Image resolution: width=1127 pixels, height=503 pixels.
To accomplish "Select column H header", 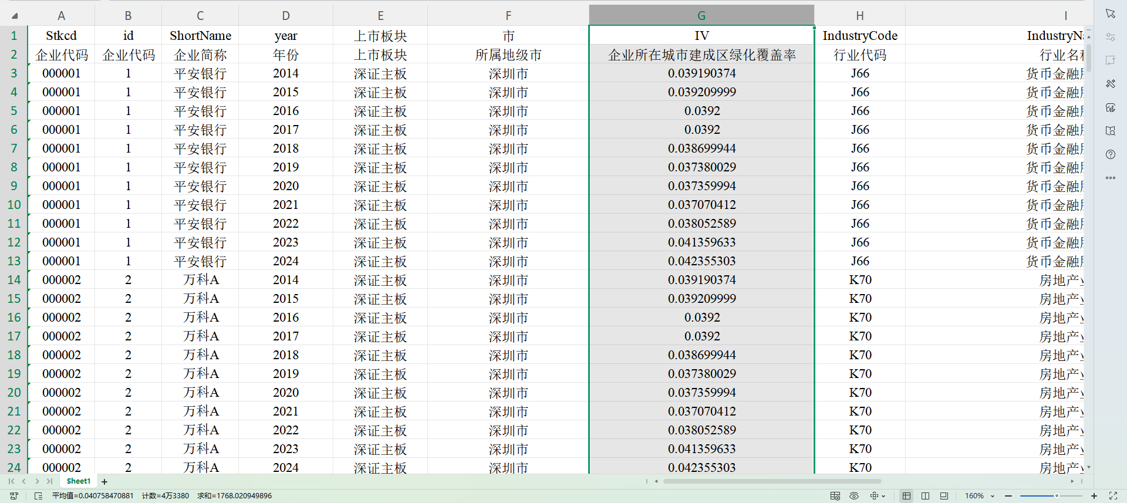I will 859,16.
